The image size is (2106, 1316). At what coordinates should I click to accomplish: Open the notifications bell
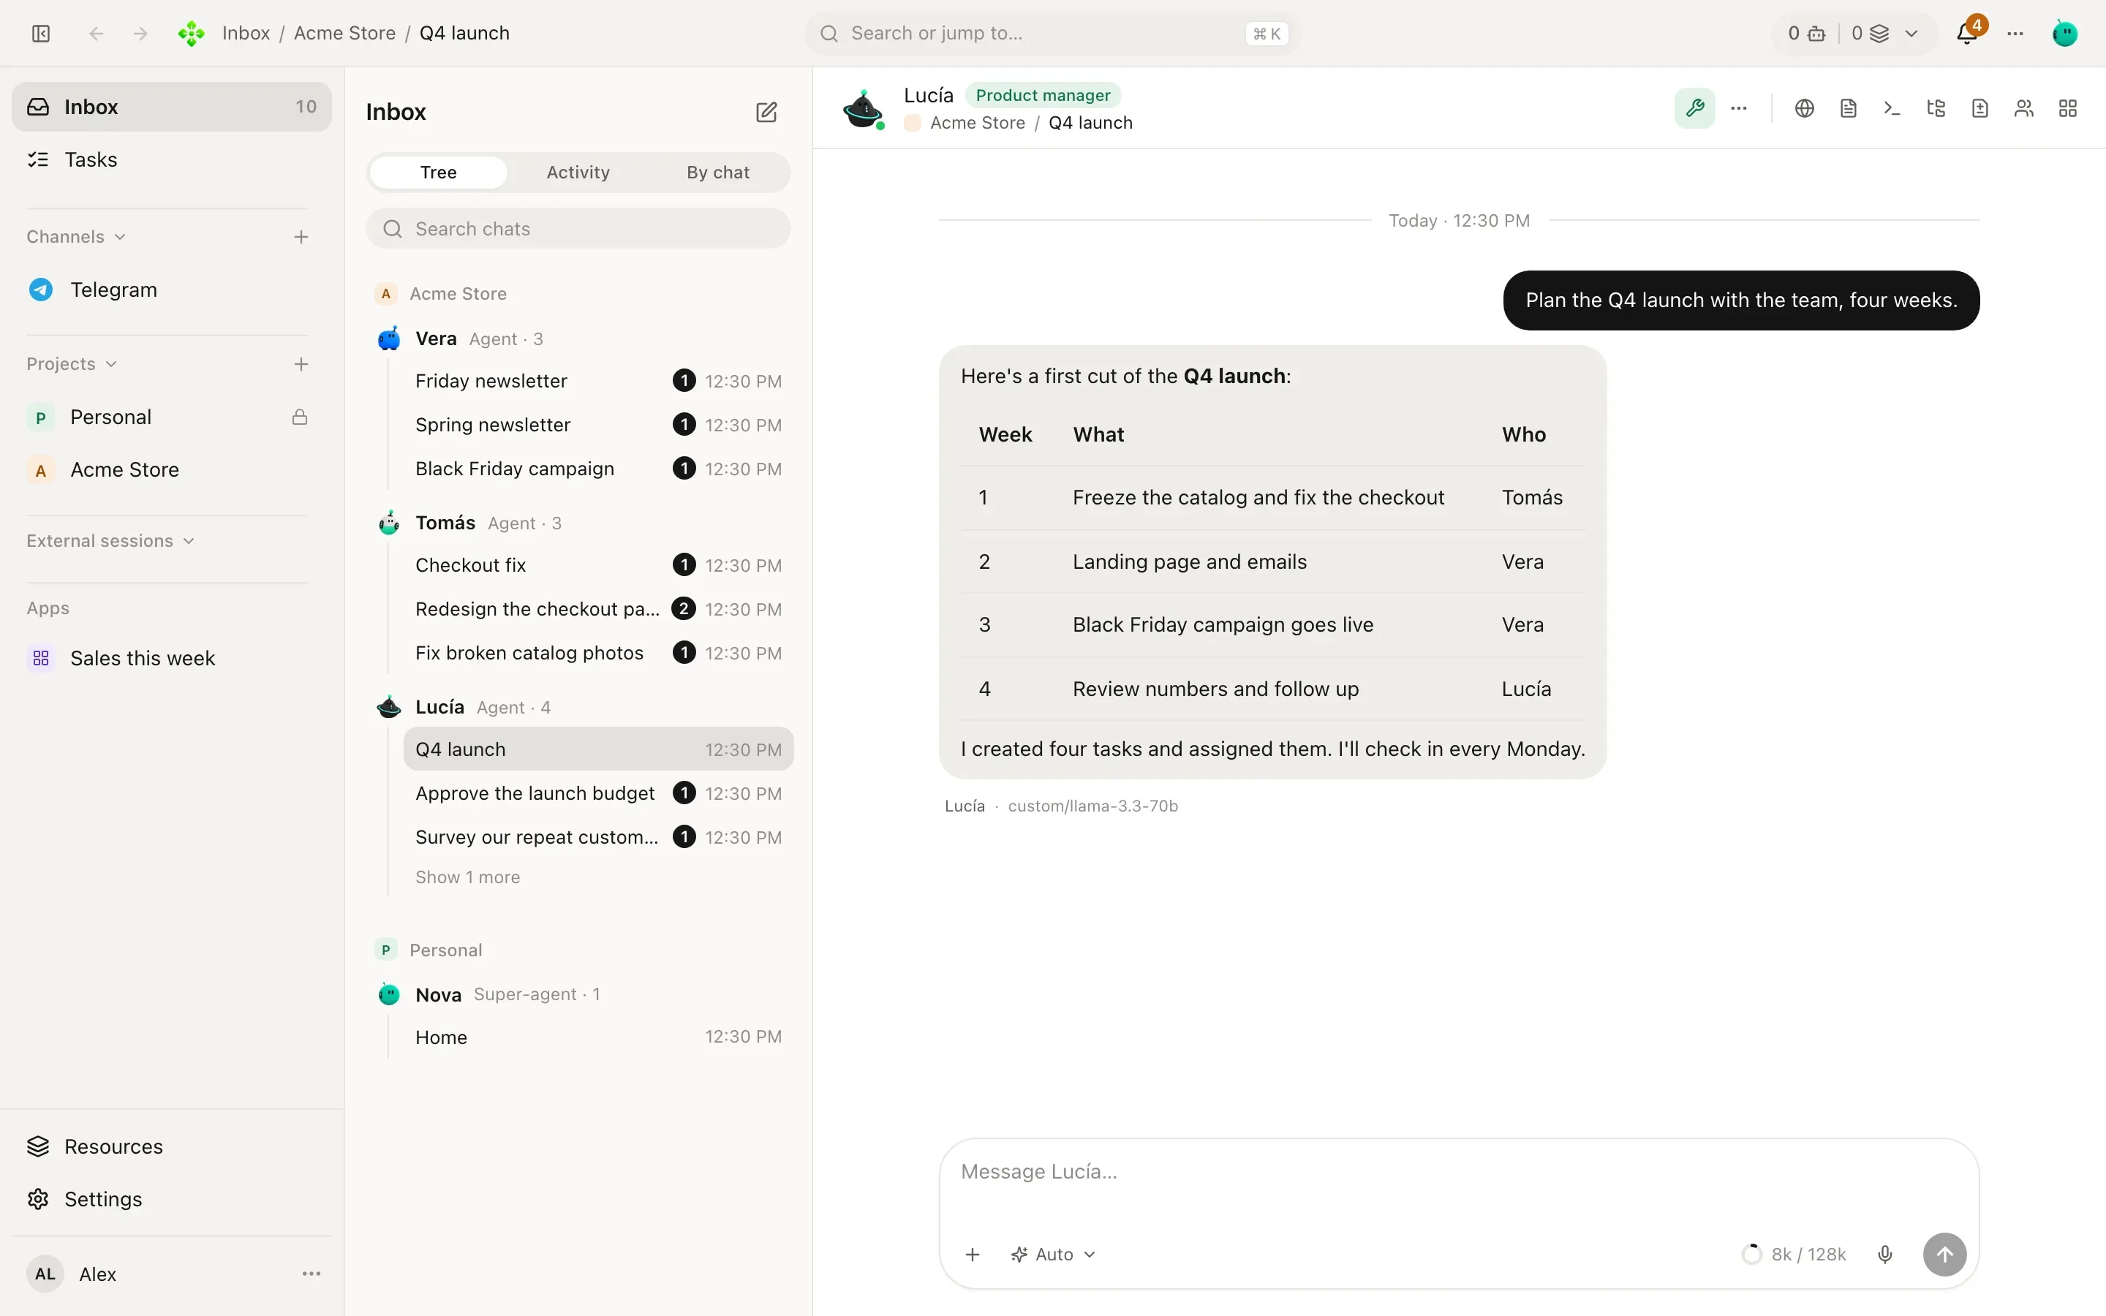1967,33
